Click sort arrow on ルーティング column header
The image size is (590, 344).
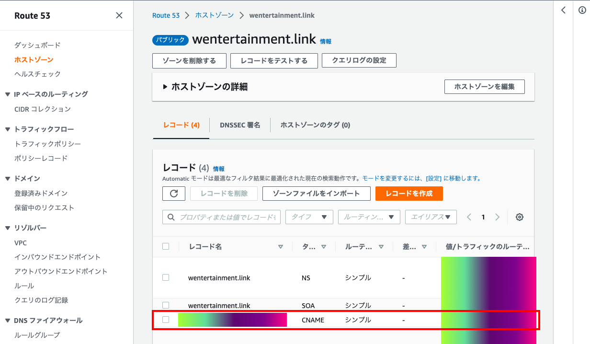point(381,247)
